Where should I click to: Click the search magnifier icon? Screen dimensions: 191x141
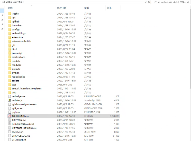(x=188, y=2)
